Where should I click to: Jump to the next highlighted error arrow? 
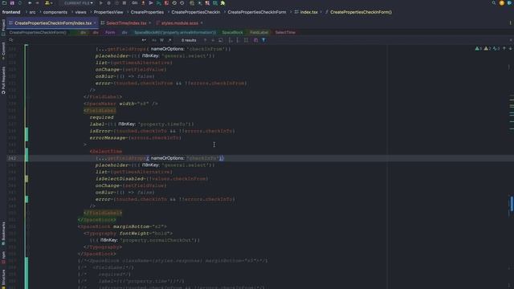(511, 48)
